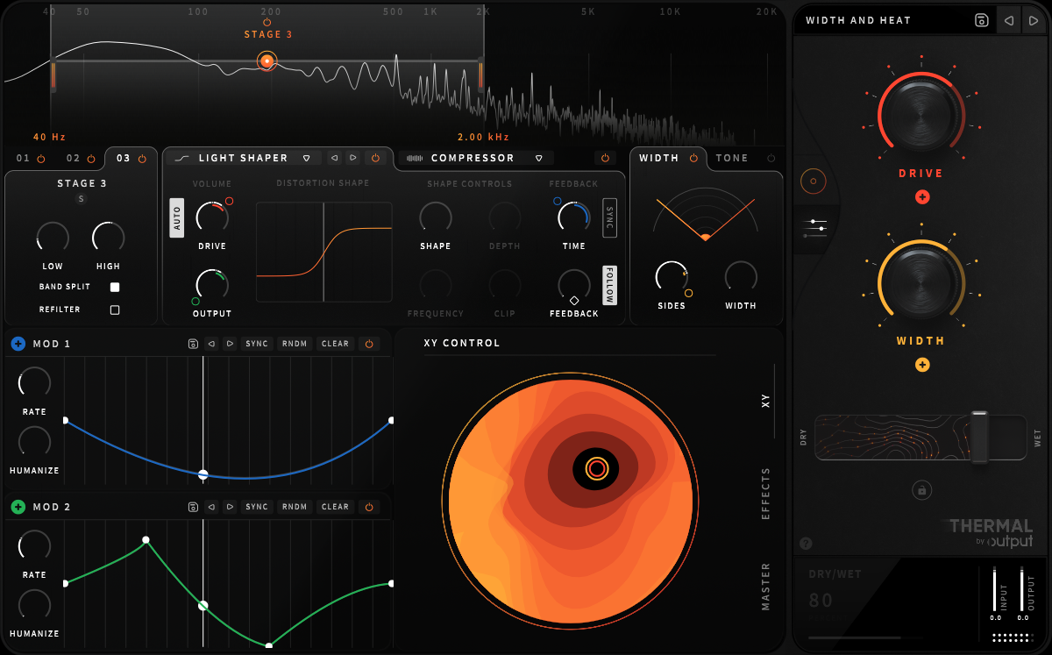The width and height of the screenshot is (1052, 655).
Task: Click the plus icon below the Width knob
Action: [x=922, y=366]
